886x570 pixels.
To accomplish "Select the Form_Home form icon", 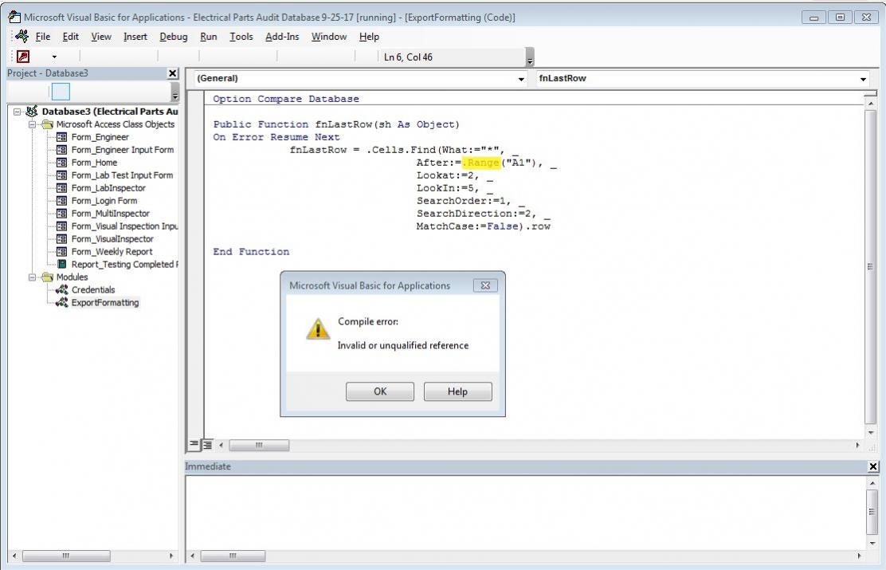I will point(62,163).
